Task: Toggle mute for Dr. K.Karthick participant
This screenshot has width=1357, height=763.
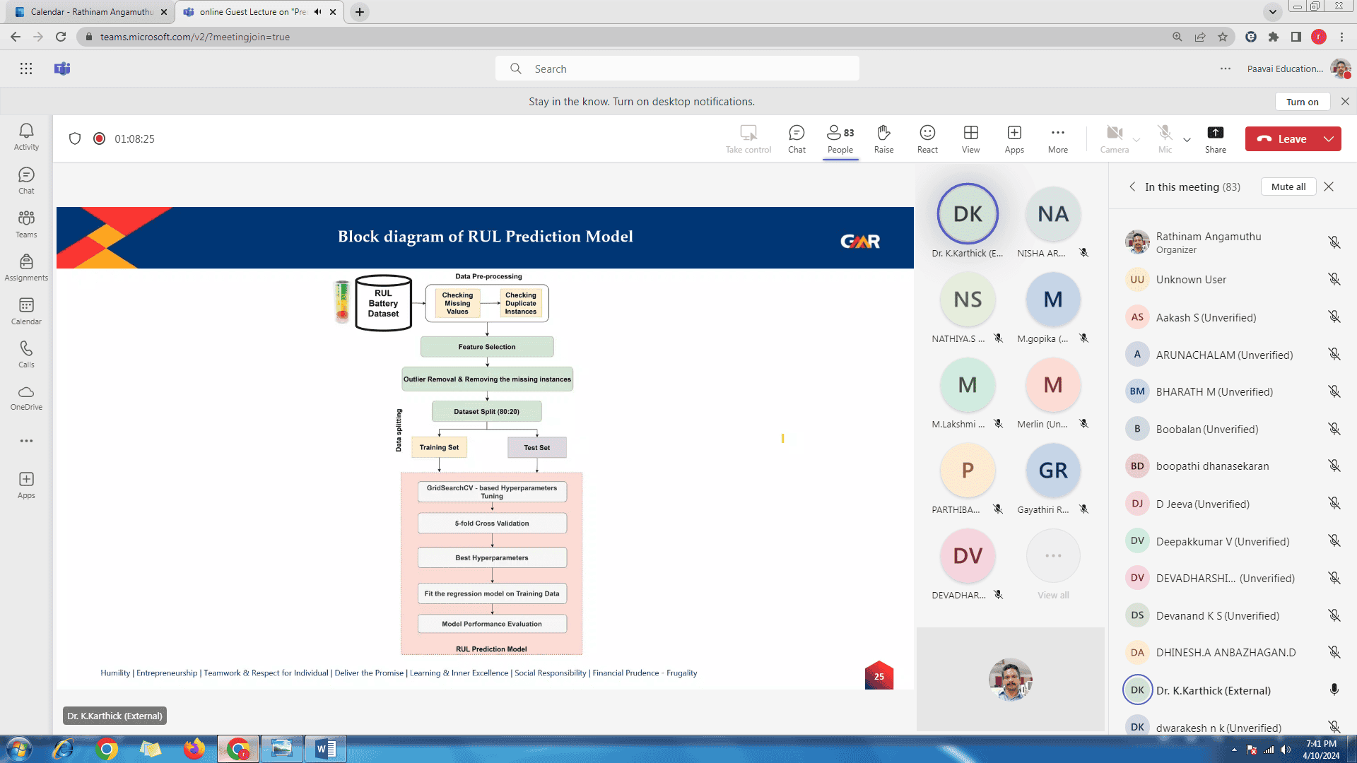Action: (1334, 690)
